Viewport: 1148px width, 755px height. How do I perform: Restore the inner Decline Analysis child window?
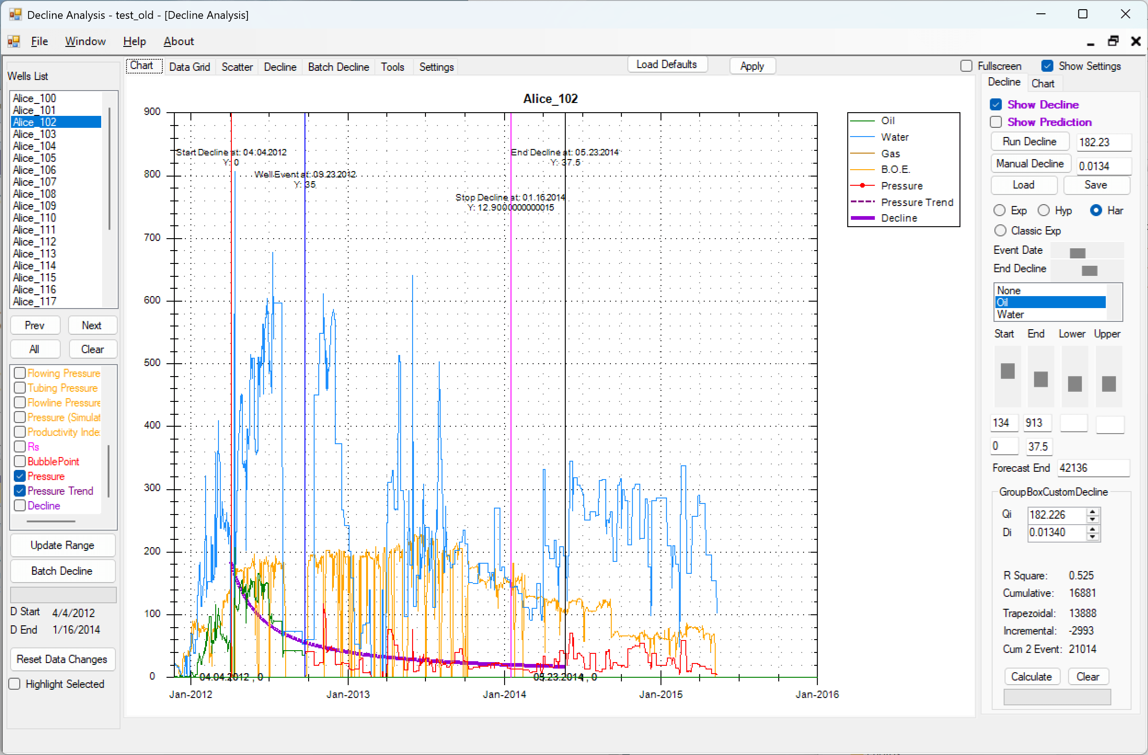[x=1113, y=41]
